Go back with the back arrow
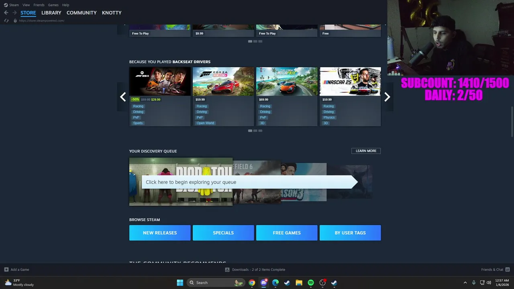The image size is (514, 289). coord(6,13)
